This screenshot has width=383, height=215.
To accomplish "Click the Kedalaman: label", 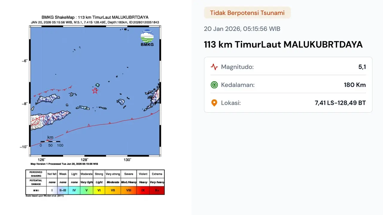I will (x=238, y=85).
